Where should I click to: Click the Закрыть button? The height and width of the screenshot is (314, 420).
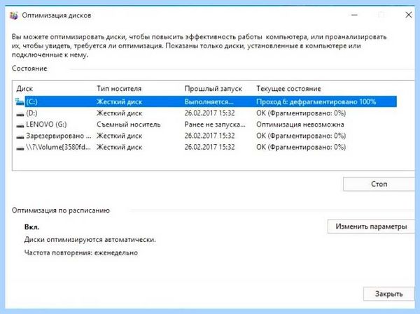tap(388, 294)
